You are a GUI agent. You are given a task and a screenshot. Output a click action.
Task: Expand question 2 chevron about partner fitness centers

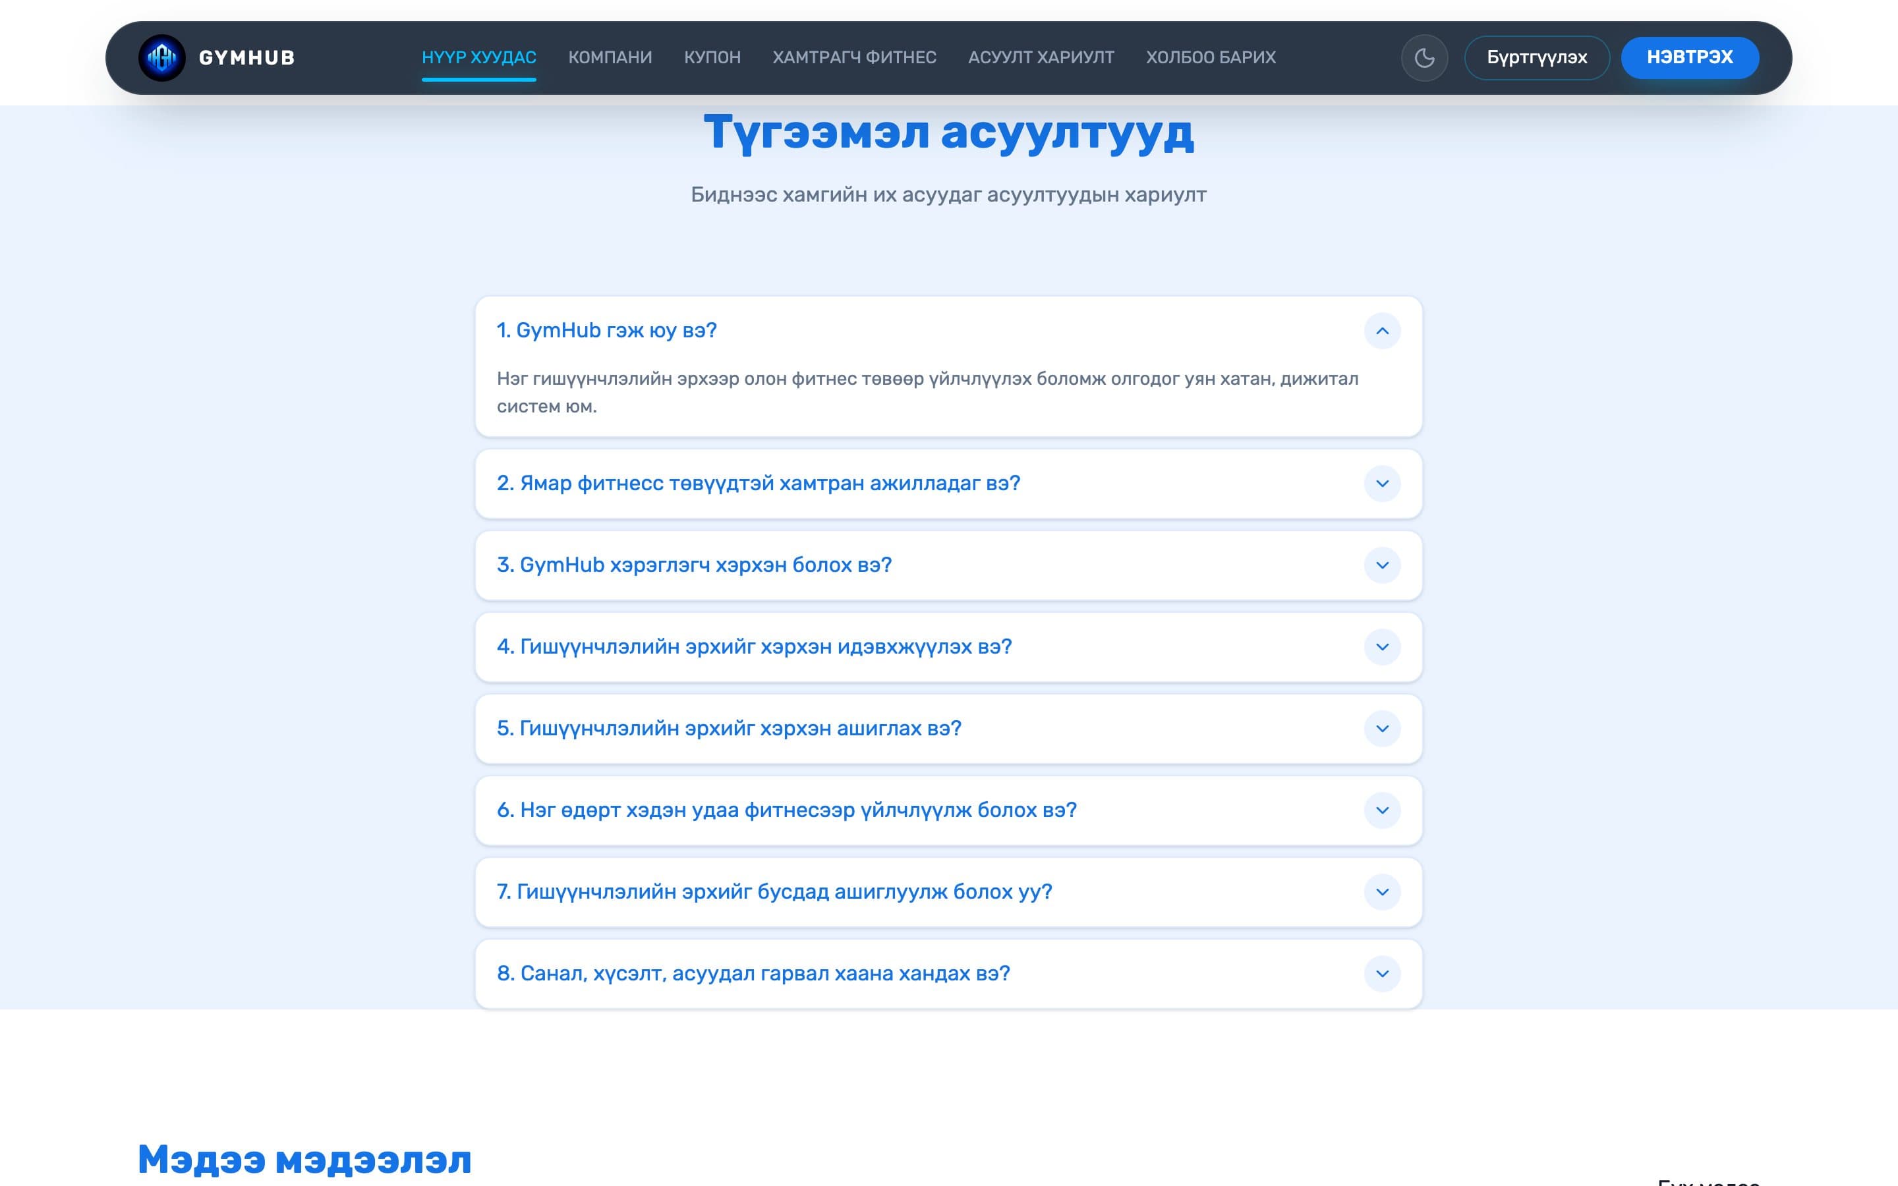[1382, 483]
